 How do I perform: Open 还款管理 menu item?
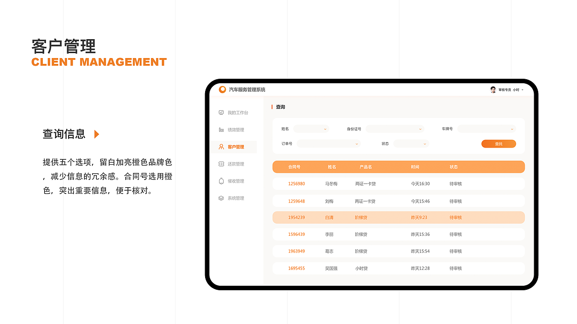(236, 164)
